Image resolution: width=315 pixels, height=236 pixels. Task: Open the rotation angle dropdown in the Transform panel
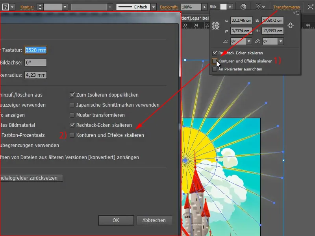pos(249,42)
